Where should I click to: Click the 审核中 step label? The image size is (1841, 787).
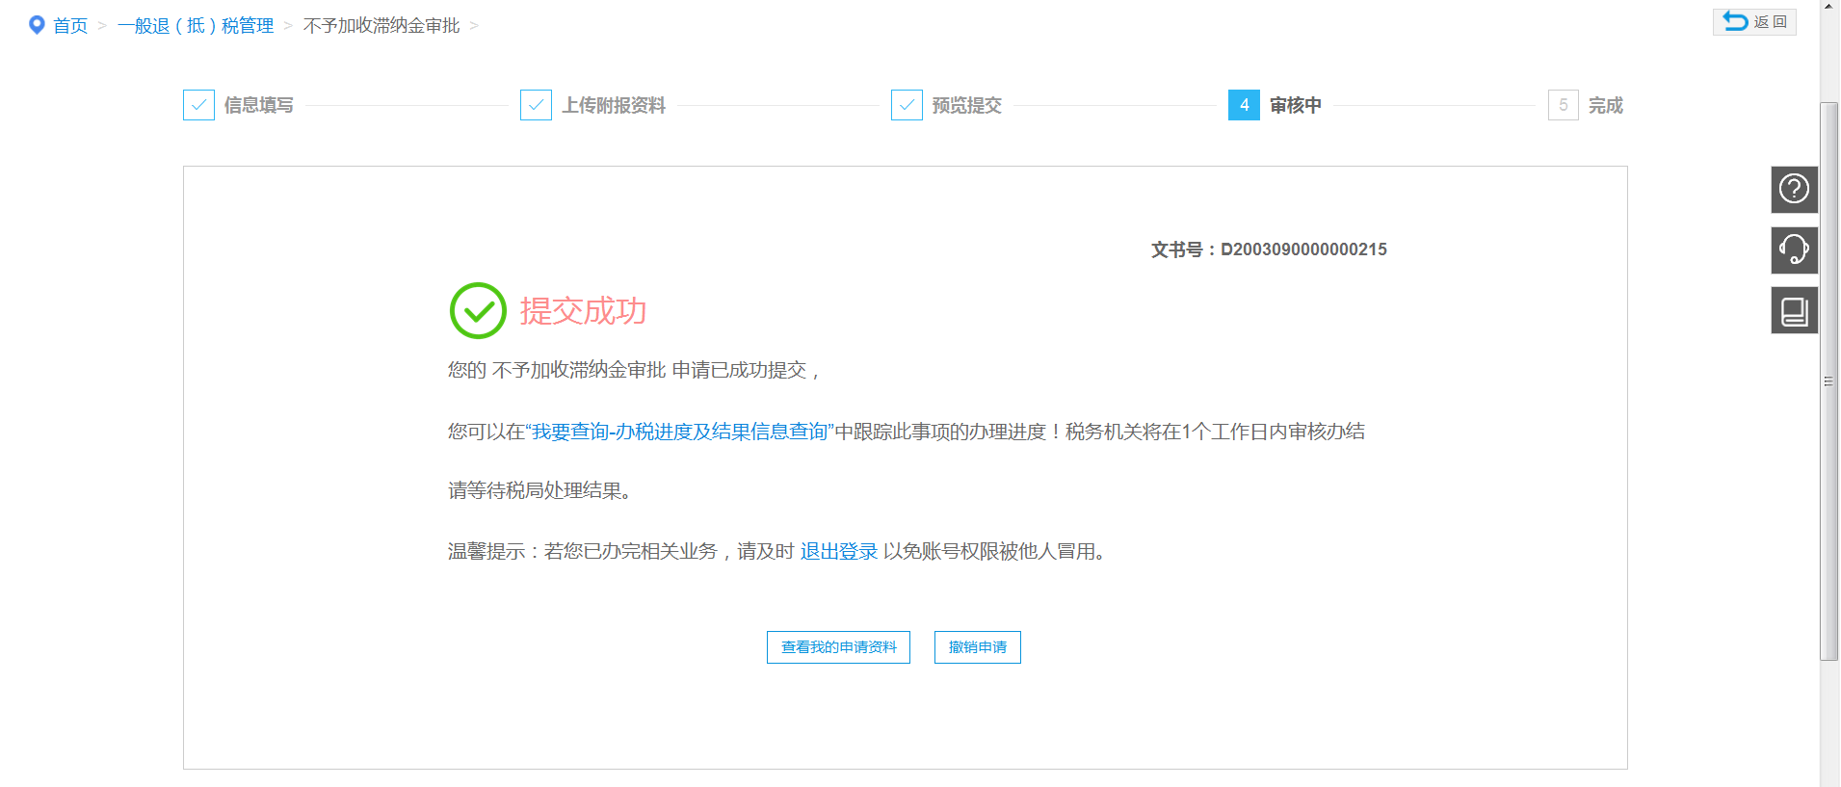pos(1295,105)
